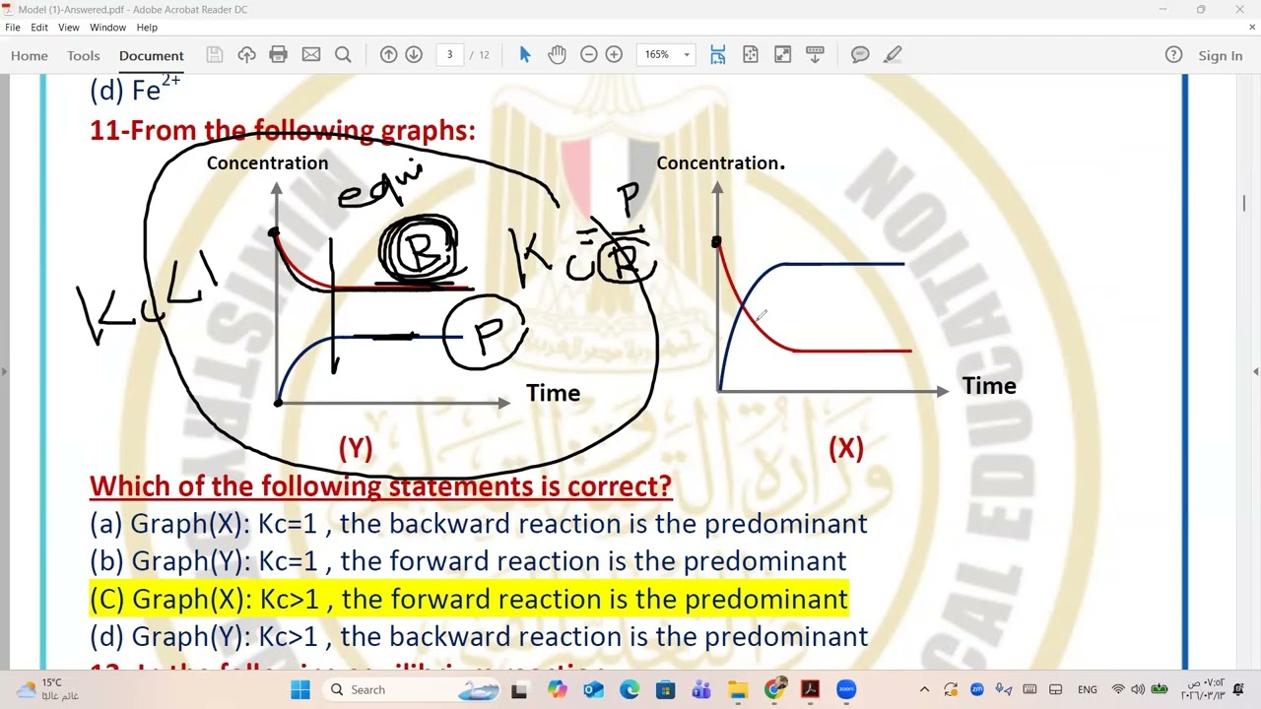Click Adobe Acrobat taskbar icon
The image size is (1261, 709).
tap(810, 689)
